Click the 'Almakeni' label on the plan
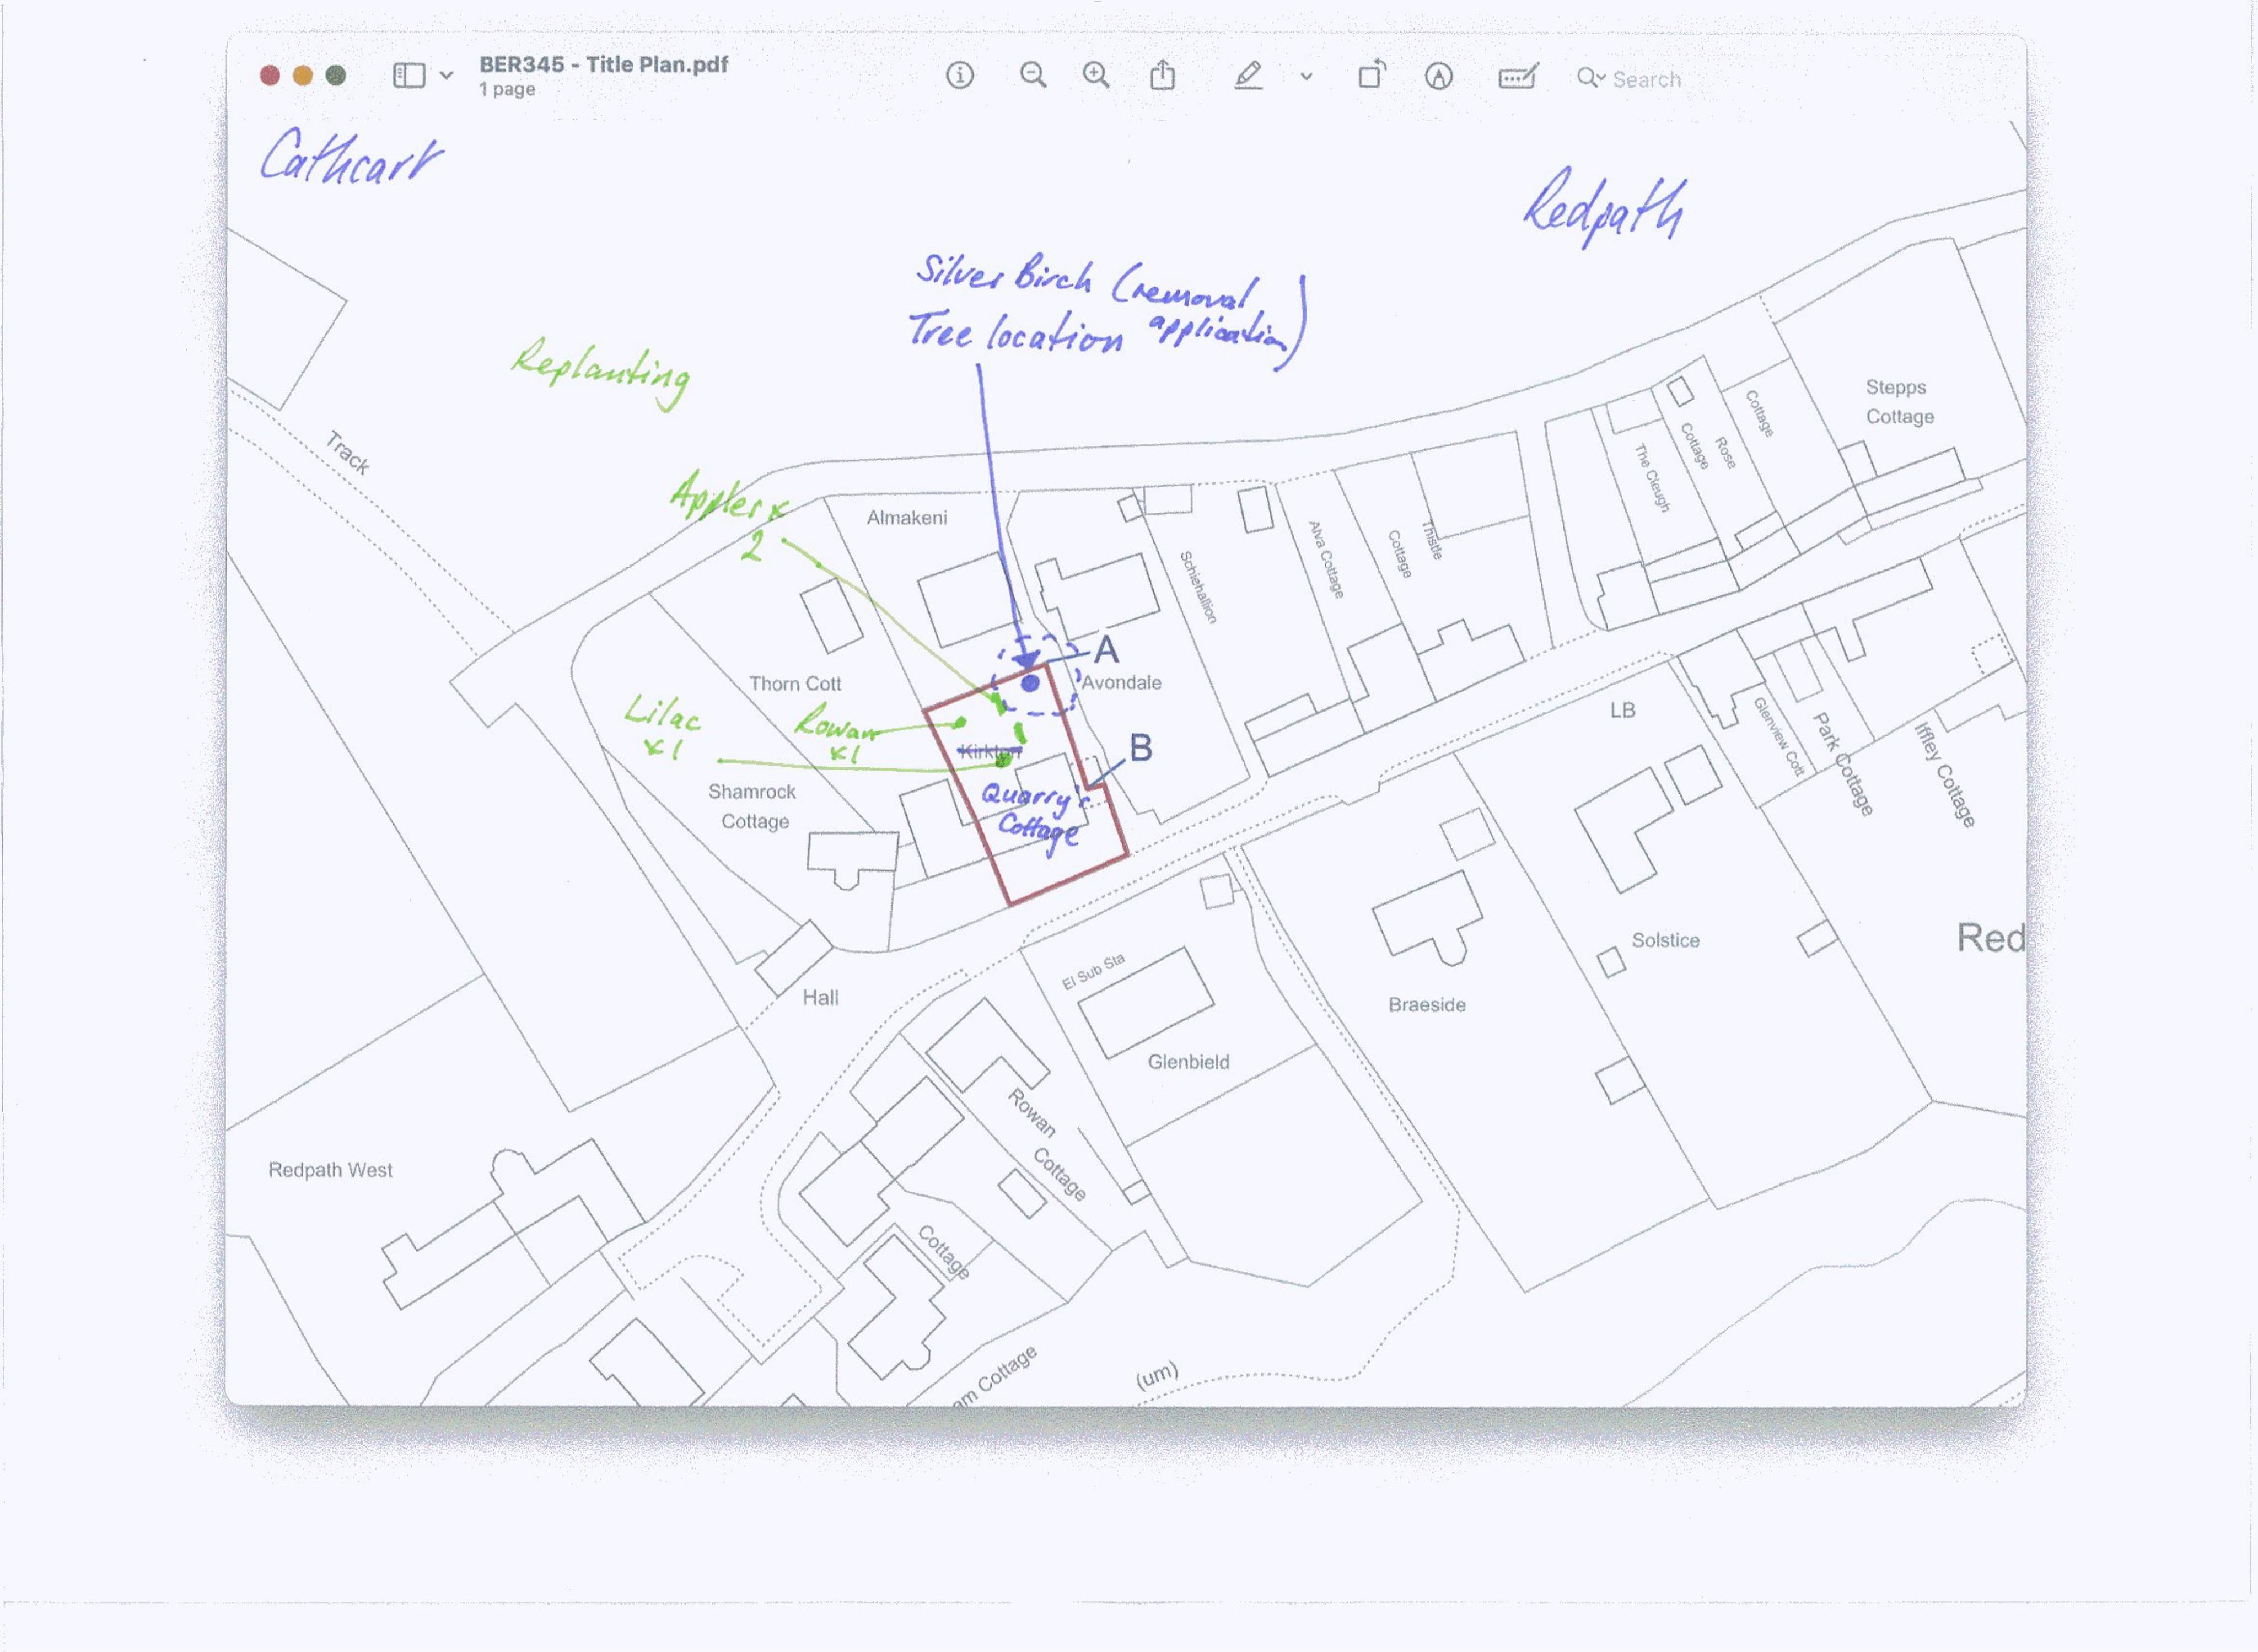 coord(906,518)
